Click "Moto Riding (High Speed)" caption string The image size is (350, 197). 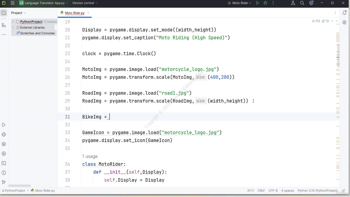[x=192, y=38]
